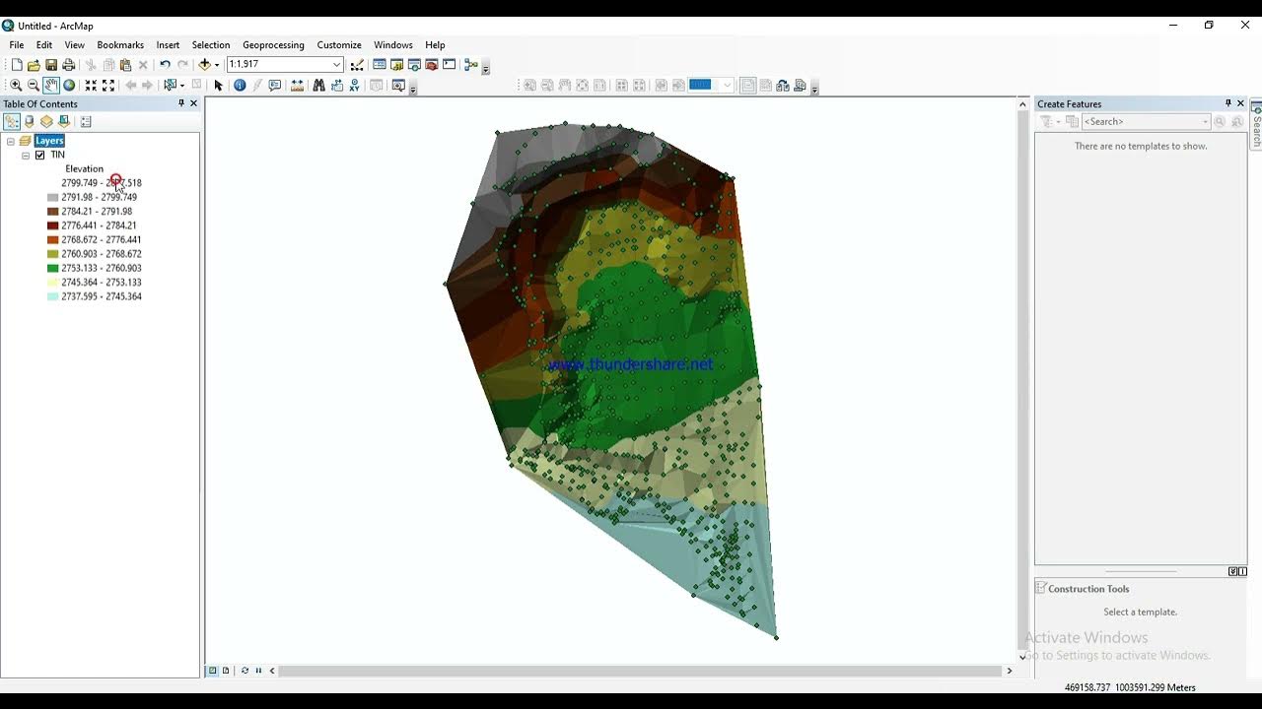Click the cyan 2737.595 - 2745.364 swatch
The image size is (1262, 709).
point(53,296)
